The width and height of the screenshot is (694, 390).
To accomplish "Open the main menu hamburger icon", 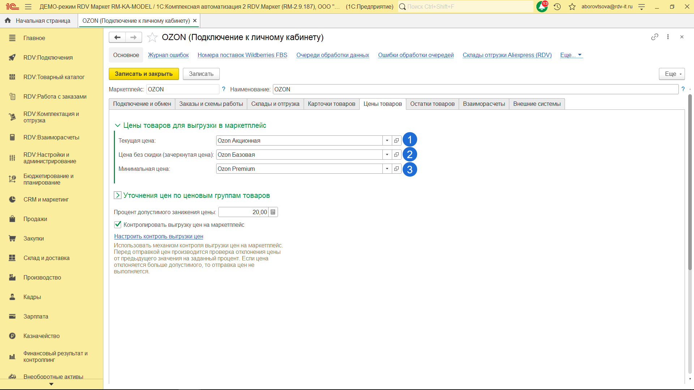I will 28,6.
